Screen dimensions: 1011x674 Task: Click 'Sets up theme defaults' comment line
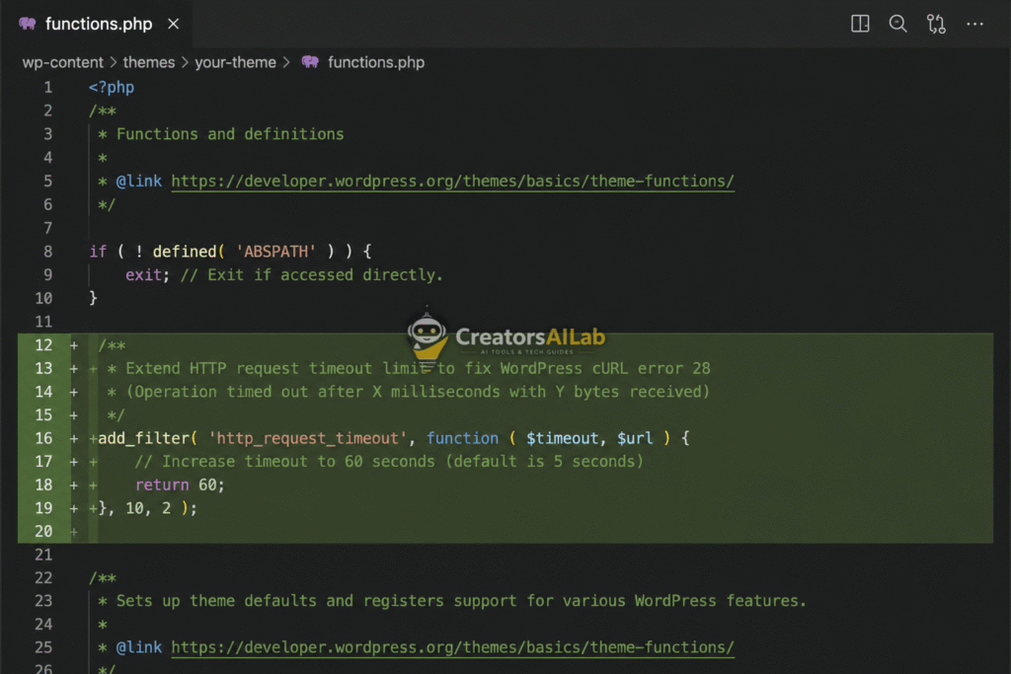tap(451, 601)
